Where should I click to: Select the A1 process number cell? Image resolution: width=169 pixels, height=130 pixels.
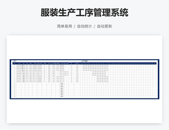44,65
